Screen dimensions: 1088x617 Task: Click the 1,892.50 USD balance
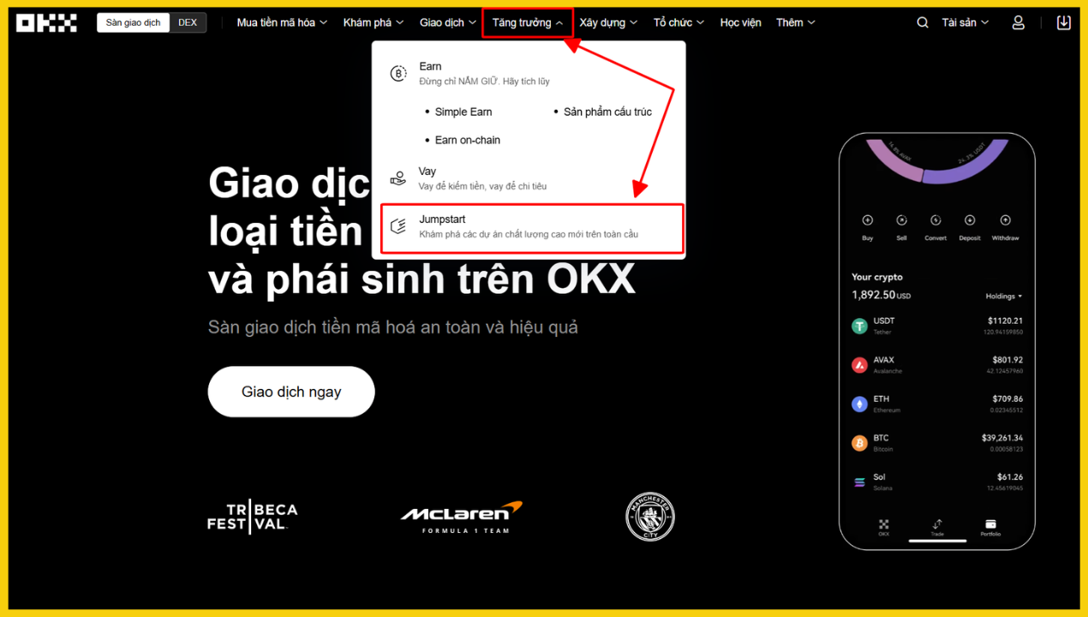(x=881, y=295)
